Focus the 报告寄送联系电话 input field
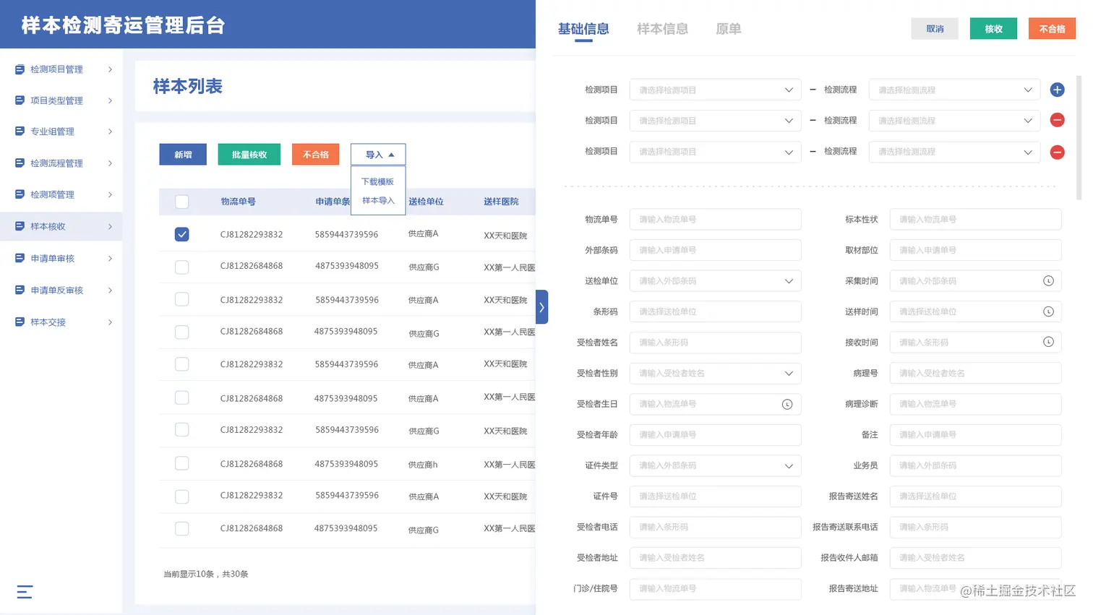 [975, 527]
